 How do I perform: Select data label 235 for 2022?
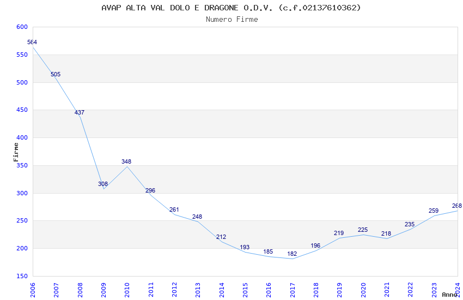pyautogui.click(x=410, y=225)
